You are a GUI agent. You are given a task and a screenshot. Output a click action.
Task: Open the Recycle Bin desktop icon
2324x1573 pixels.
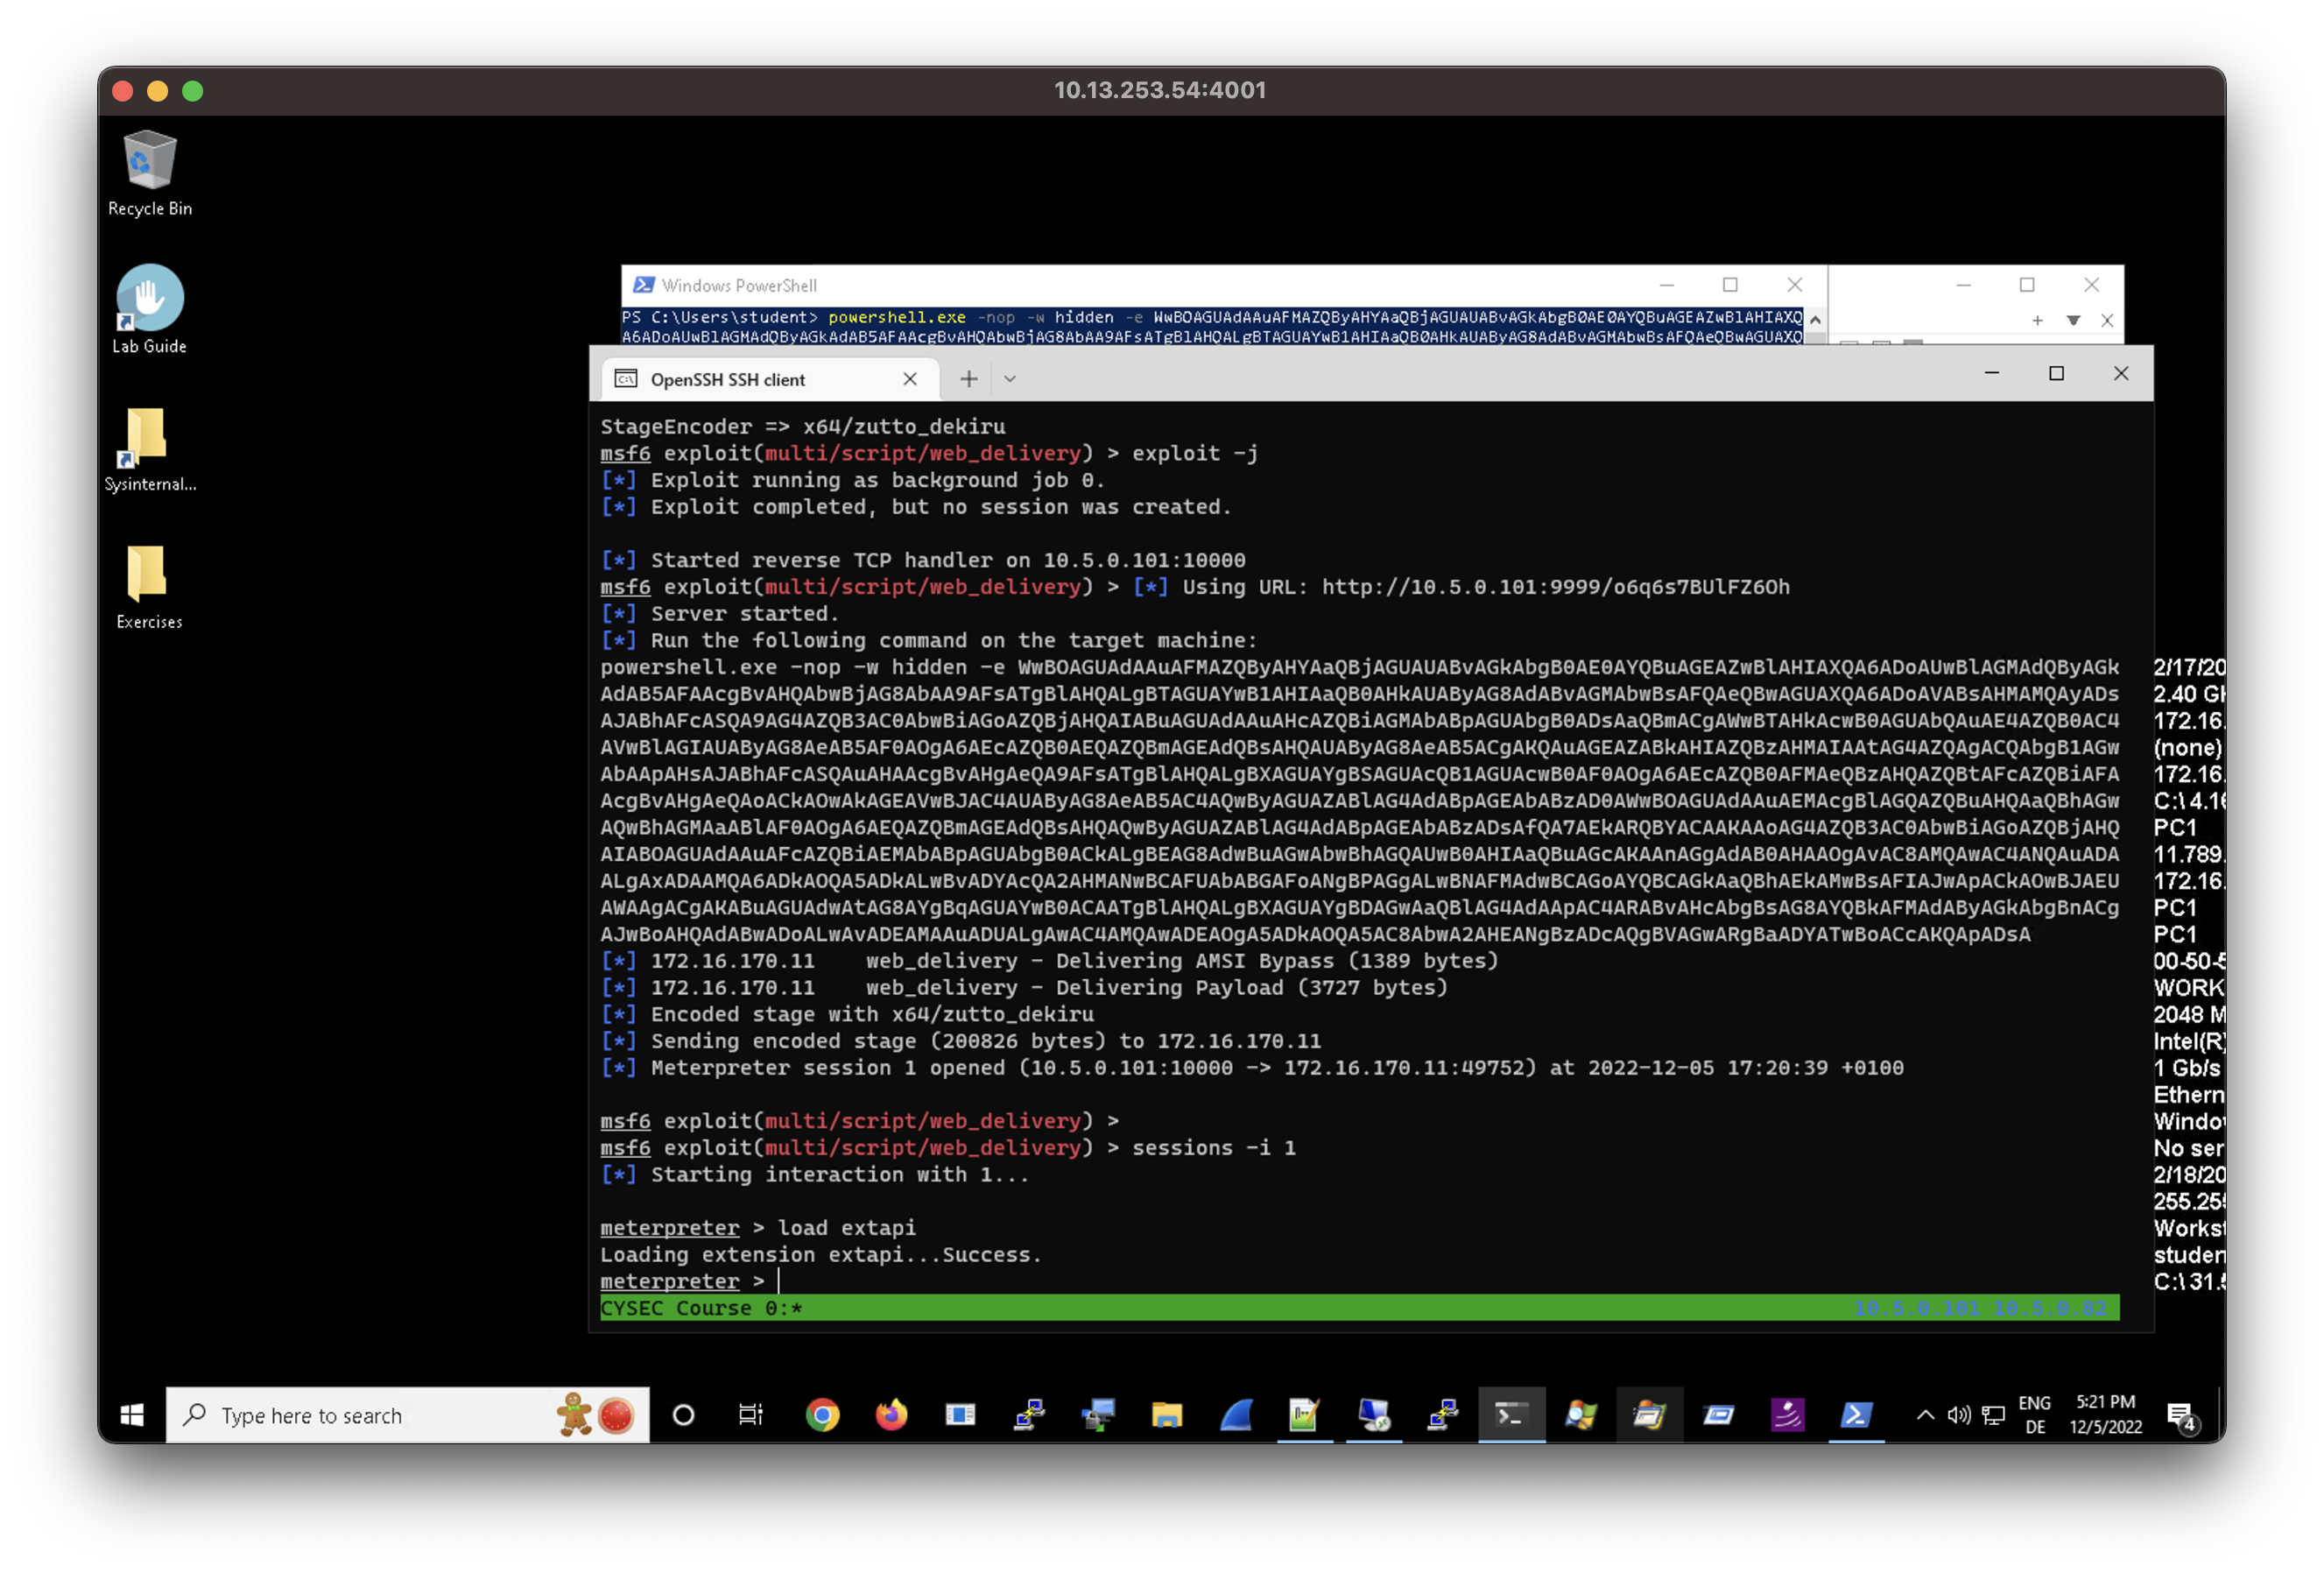tap(150, 173)
